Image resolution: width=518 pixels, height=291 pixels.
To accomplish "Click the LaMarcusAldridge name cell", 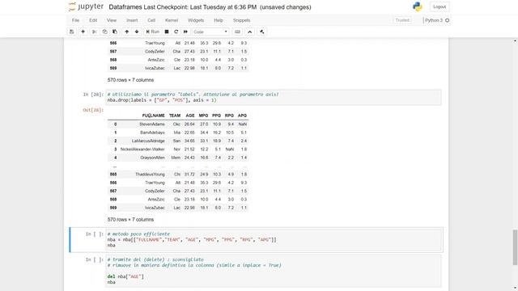I will (x=148, y=141).
